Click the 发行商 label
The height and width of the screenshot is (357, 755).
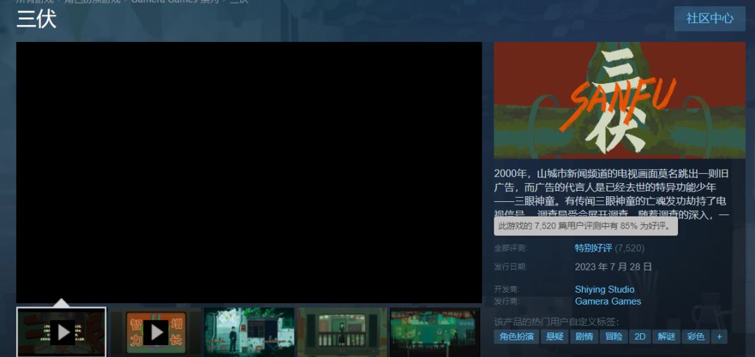507,302
